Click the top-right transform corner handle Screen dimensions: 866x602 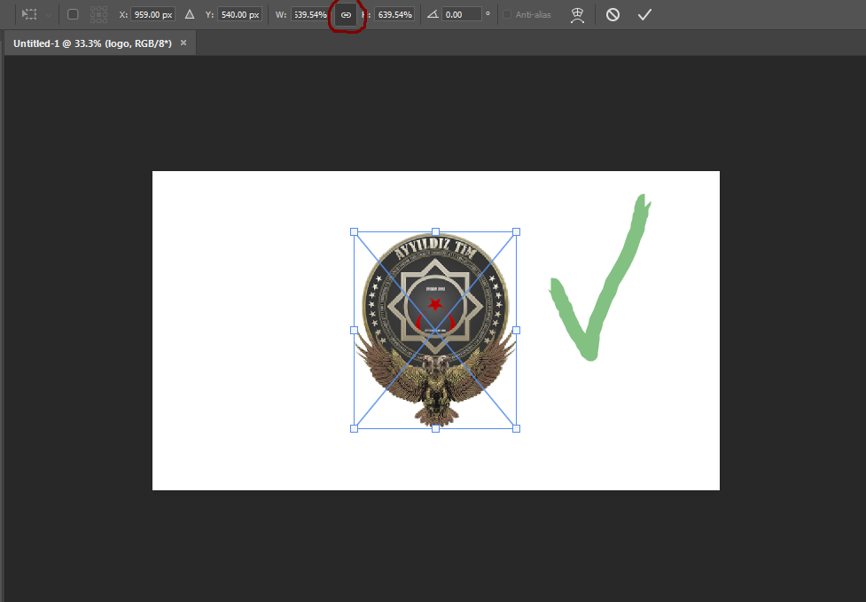click(x=516, y=231)
